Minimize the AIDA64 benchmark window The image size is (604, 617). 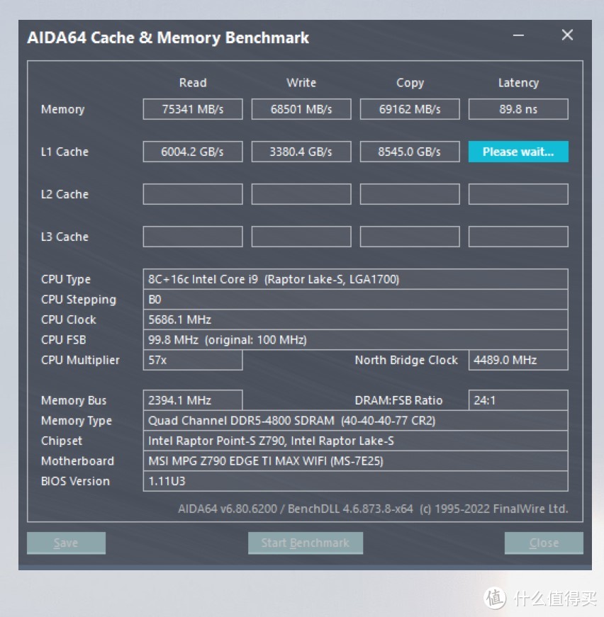(x=518, y=35)
